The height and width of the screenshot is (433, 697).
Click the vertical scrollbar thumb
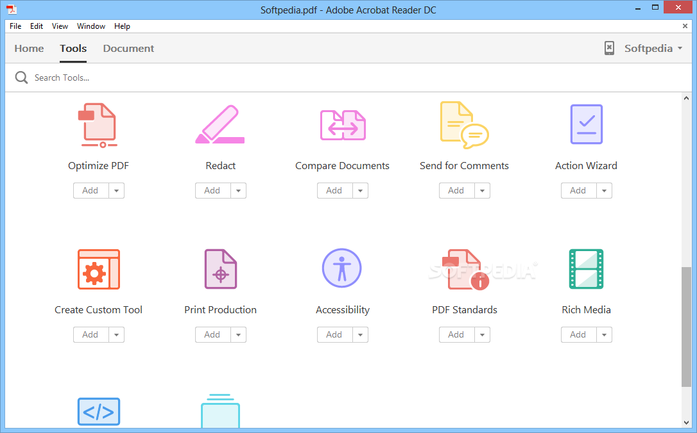pyautogui.click(x=686, y=327)
